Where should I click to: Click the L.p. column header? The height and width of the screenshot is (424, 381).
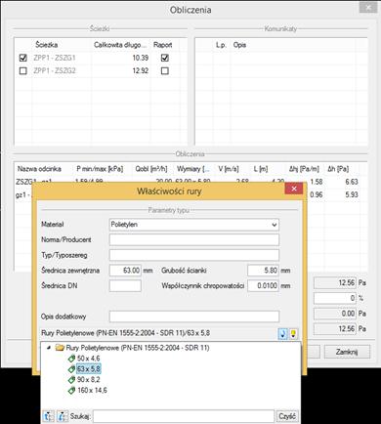(x=221, y=45)
